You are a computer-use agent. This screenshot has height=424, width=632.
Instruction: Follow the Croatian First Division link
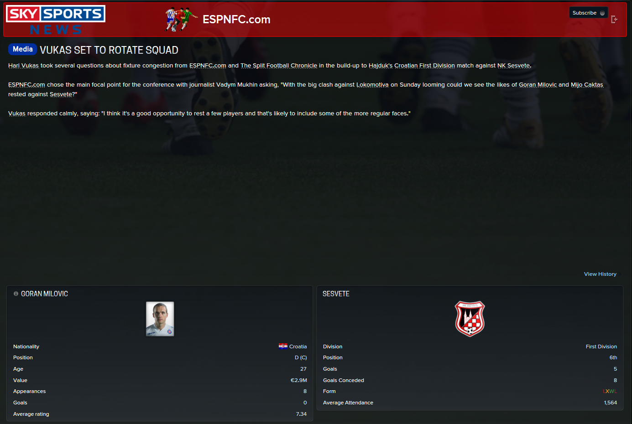pos(424,66)
